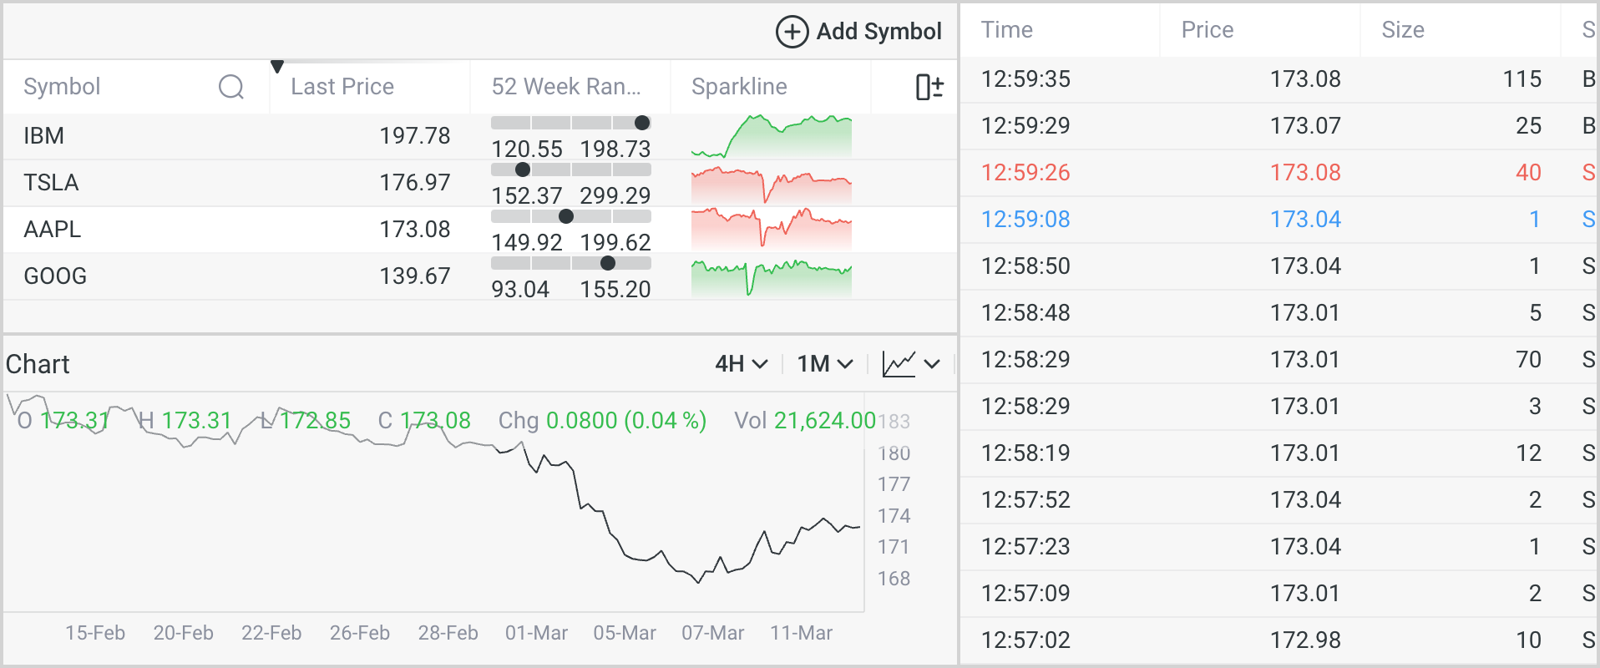Click chevron next to chart type icon
Image resolution: width=1600 pixels, height=668 pixels.
coord(932,364)
